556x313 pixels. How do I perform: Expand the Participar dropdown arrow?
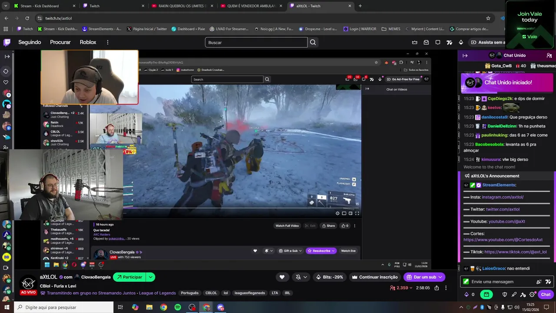[x=150, y=277]
